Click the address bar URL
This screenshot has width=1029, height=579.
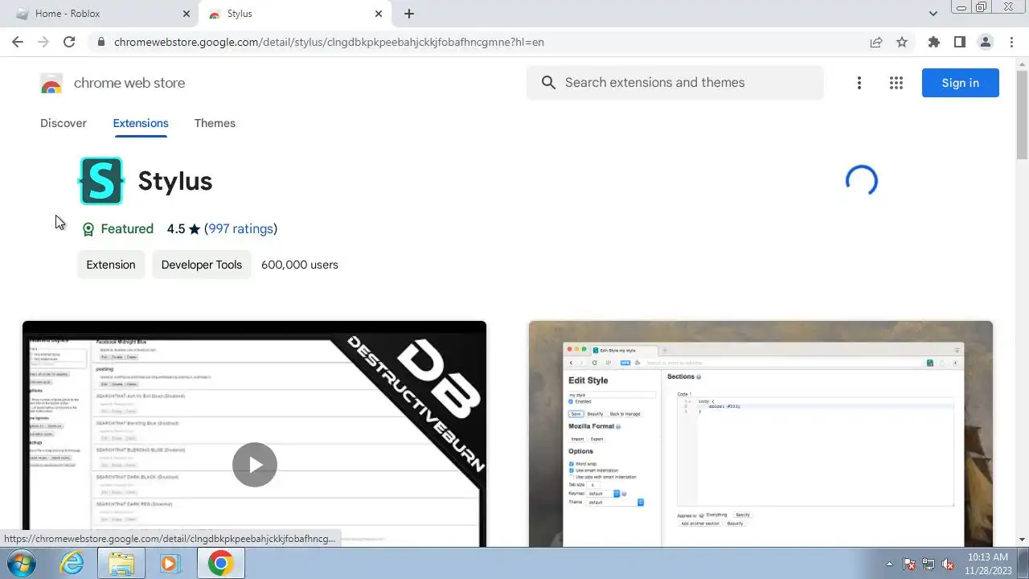[x=329, y=42]
